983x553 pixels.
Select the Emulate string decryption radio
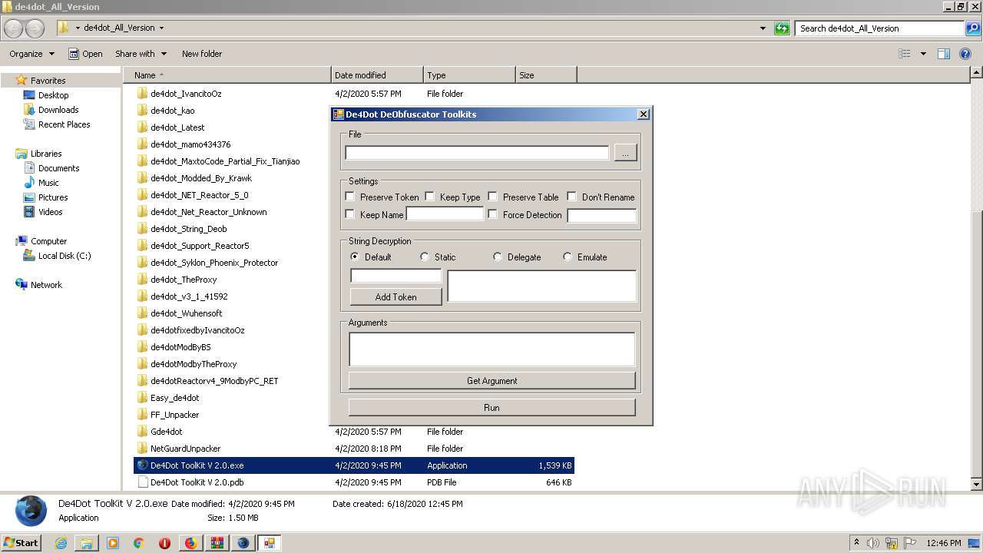pyautogui.click(x=568, y=257)
